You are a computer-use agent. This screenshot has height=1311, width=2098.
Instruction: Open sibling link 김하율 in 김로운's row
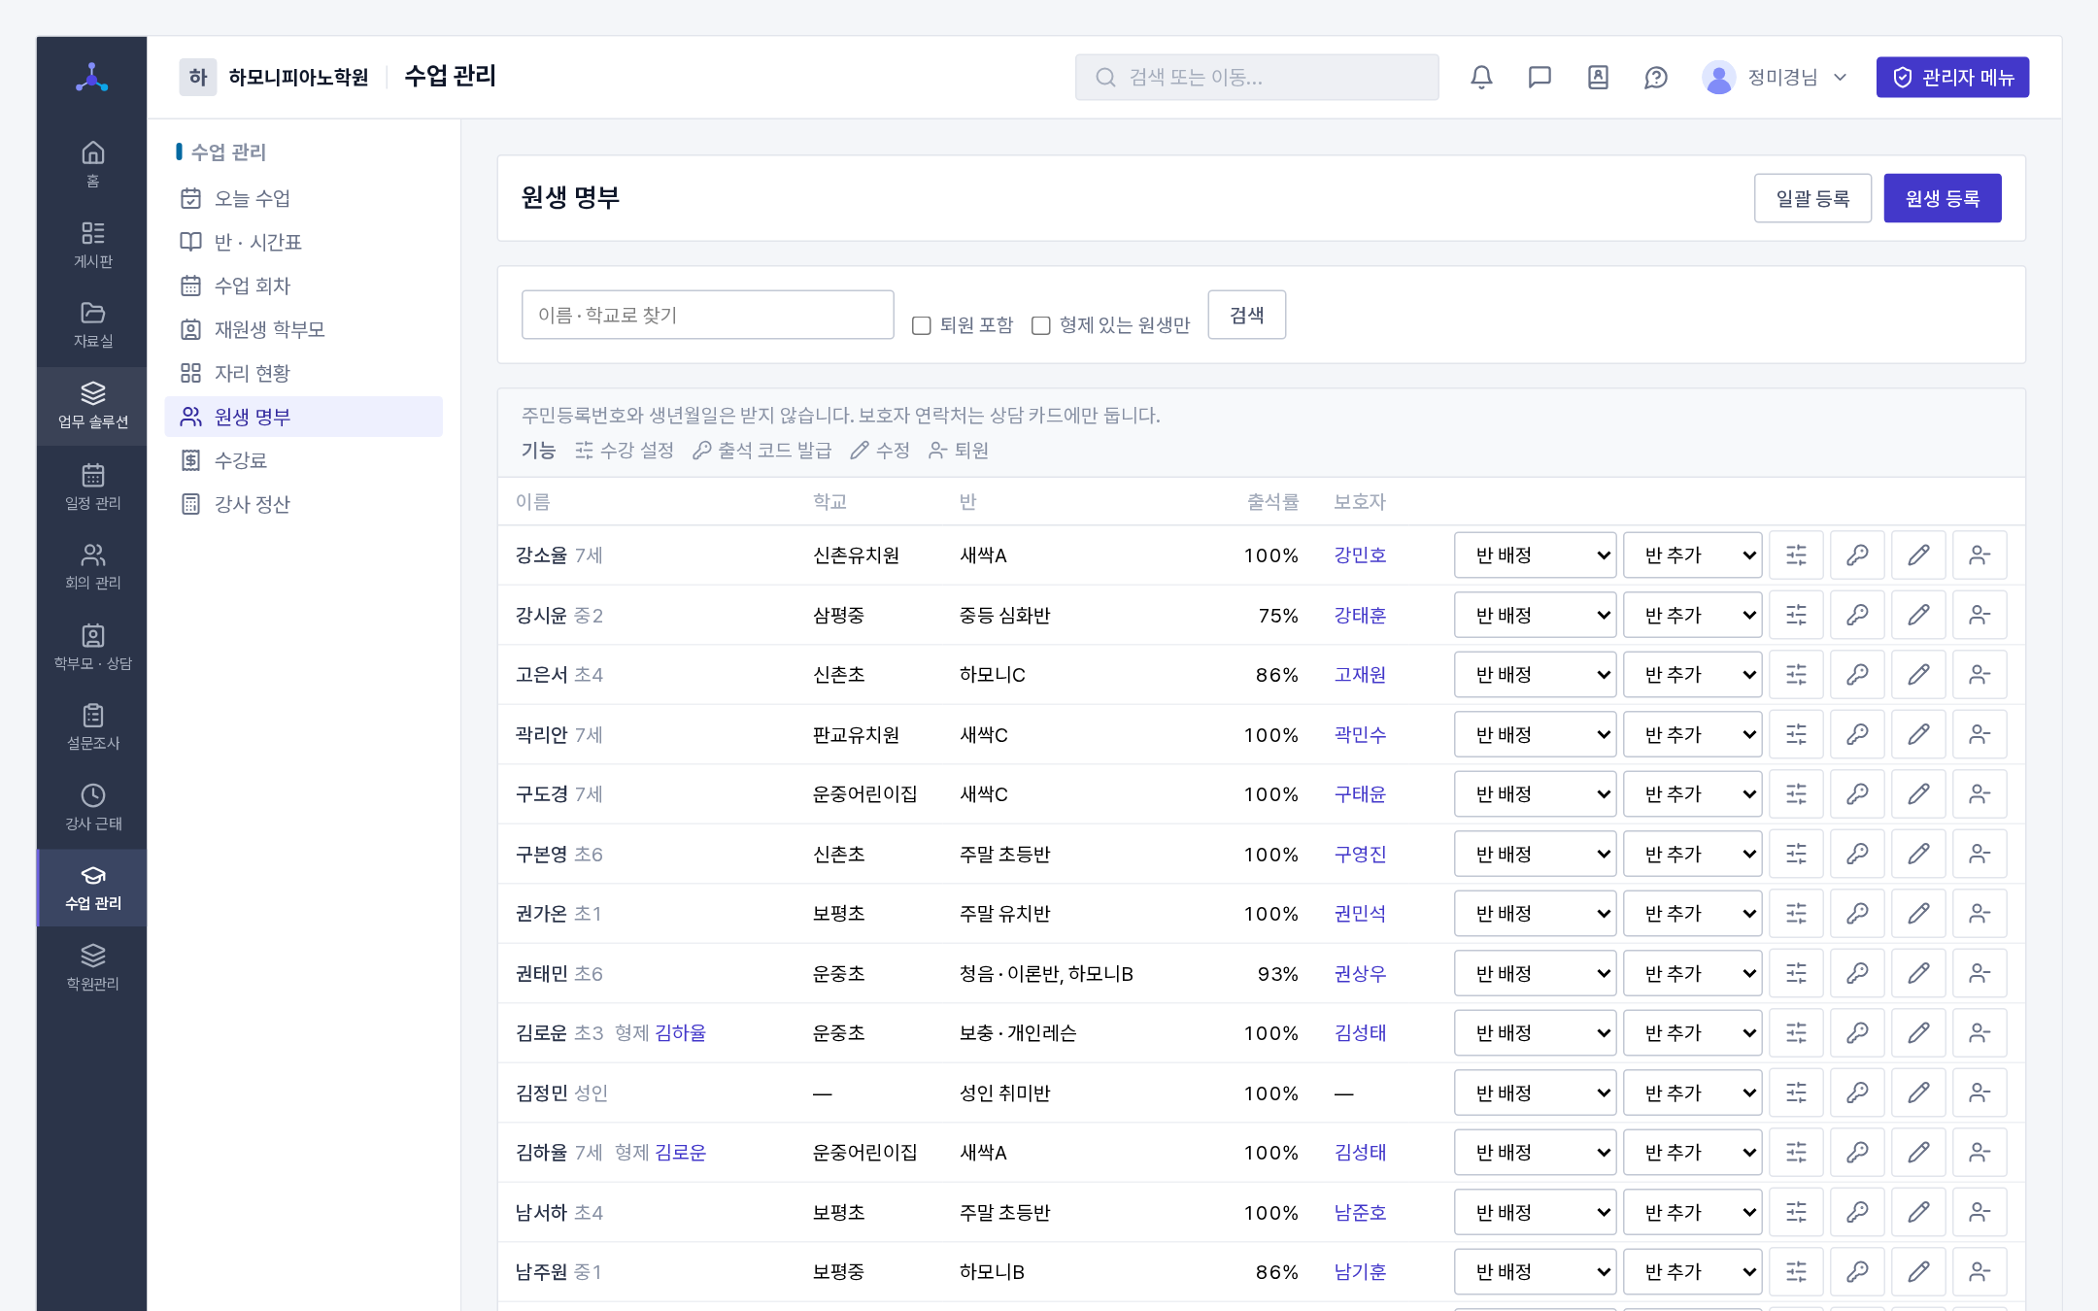(680, 1033)
